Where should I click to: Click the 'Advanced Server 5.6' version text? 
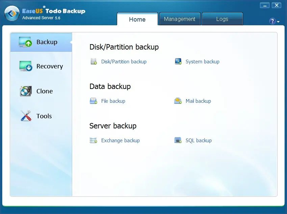click(x=41, y=18)
